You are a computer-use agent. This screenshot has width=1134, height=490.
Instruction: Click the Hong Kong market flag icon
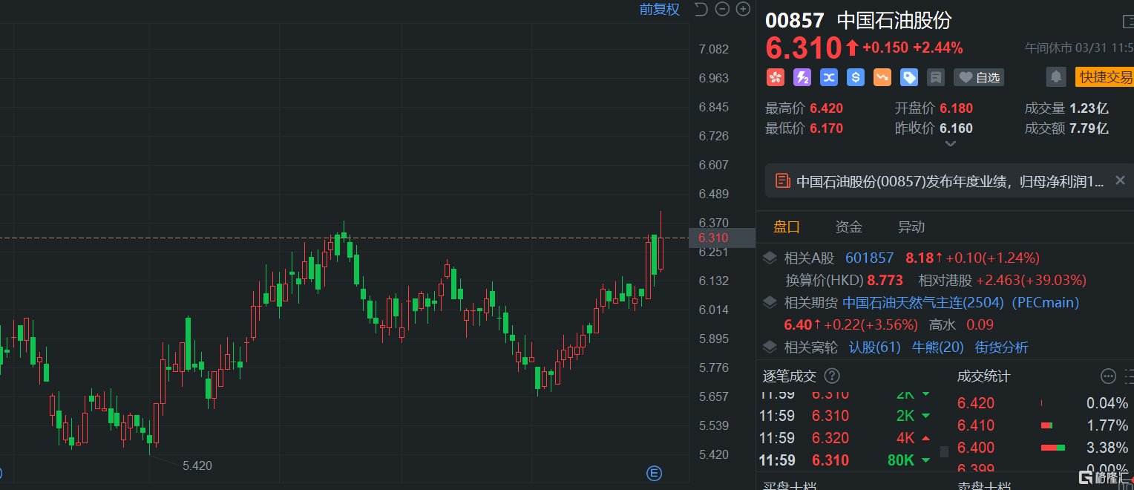[776, 77]
